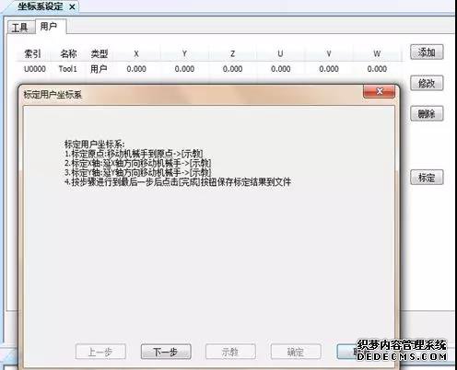This screenshot has height=370, width=457.
Task: Click the 示教 button in the dialog
Action: point(230,352)
